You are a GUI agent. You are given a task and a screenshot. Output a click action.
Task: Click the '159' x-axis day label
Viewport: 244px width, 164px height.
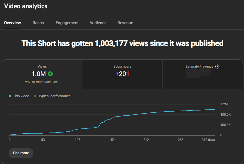(112, 140)
